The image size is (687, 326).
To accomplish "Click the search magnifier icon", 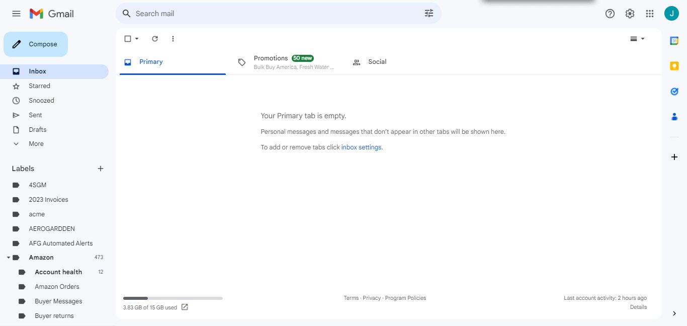I will click(127, 14).
